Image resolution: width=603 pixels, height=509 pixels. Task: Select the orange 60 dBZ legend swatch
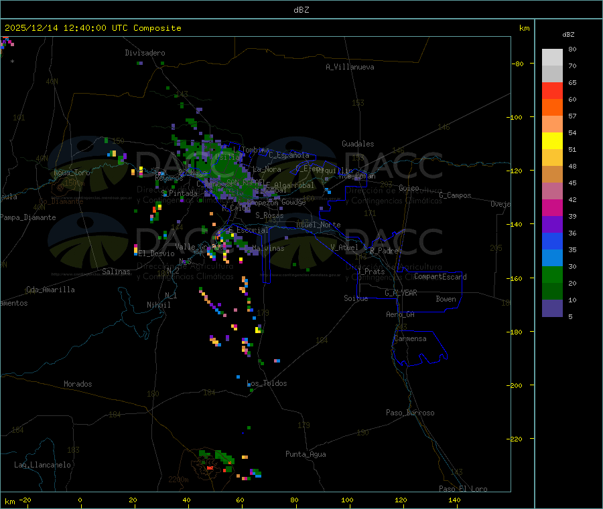pos(552,108)
